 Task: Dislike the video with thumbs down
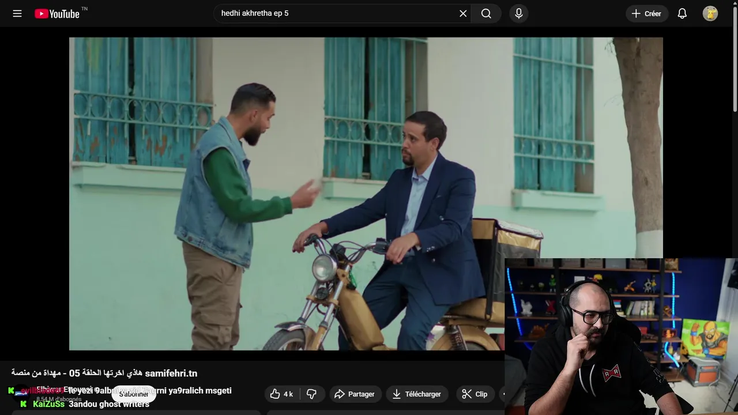[x=311, y=394]
